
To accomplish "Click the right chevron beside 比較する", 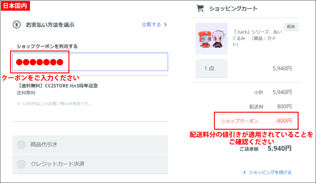I will (166, 25).
